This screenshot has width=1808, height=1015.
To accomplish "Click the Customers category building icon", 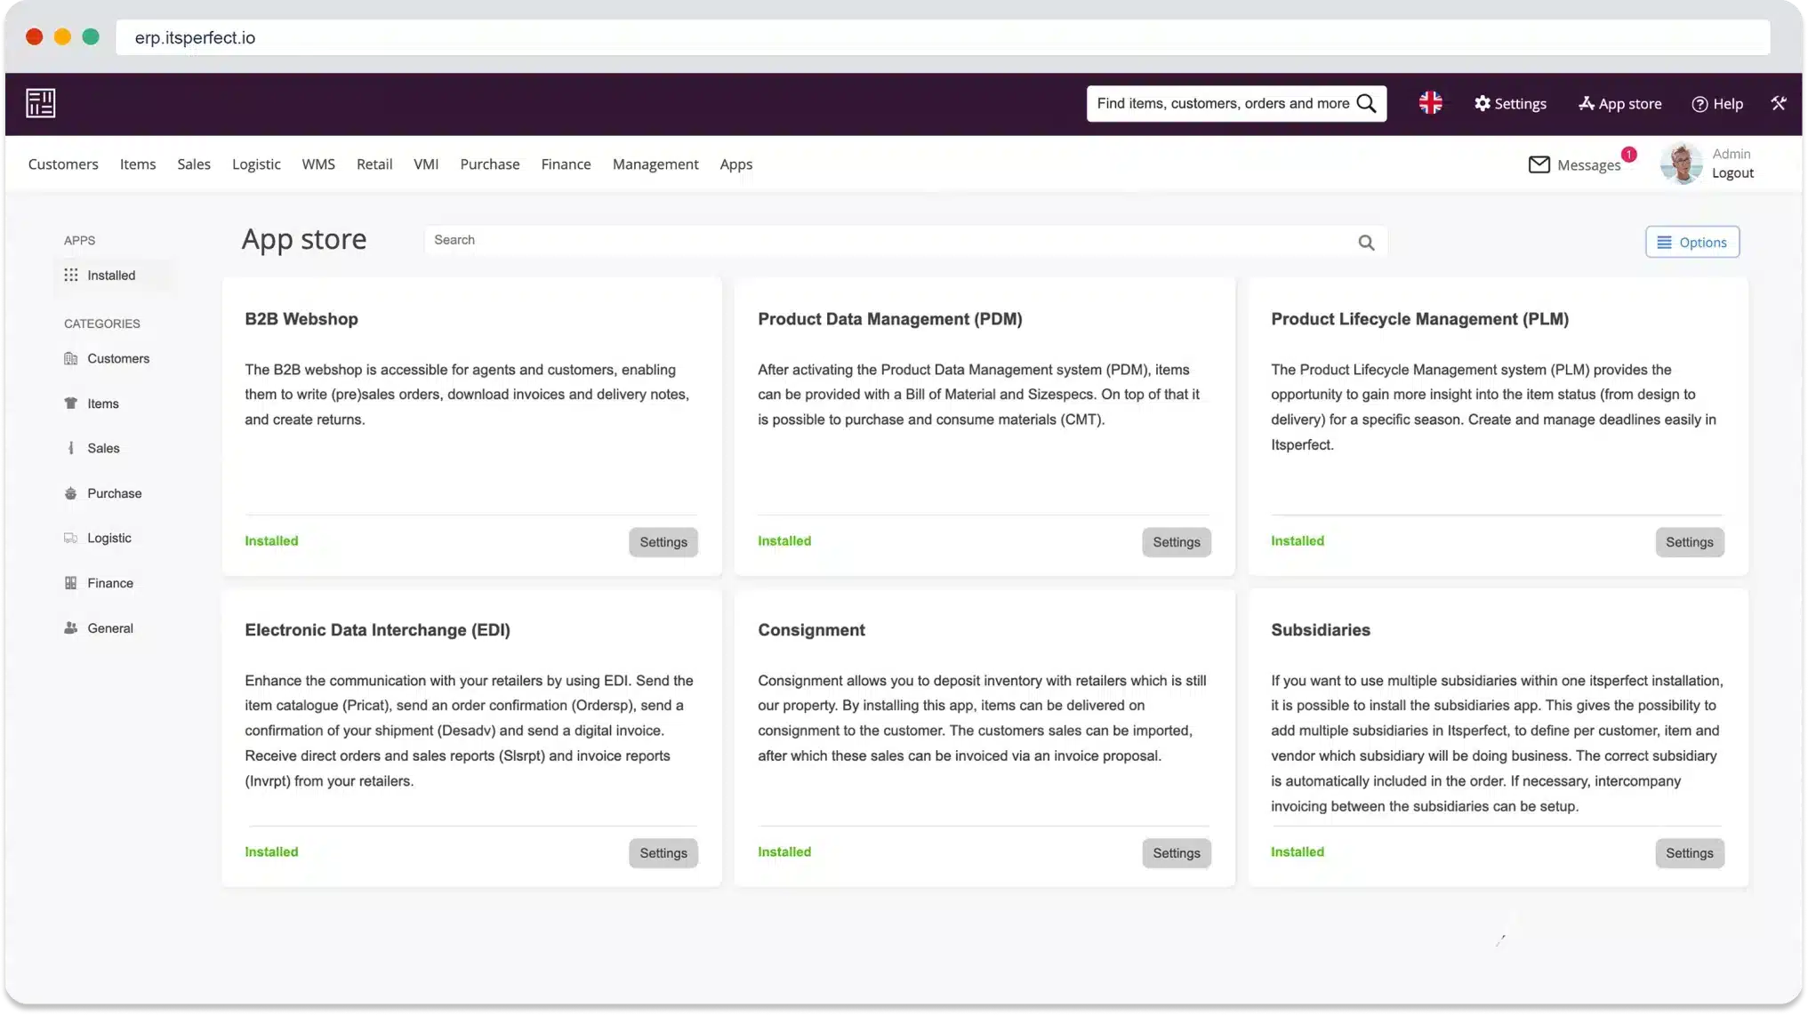I will (71, 359).
